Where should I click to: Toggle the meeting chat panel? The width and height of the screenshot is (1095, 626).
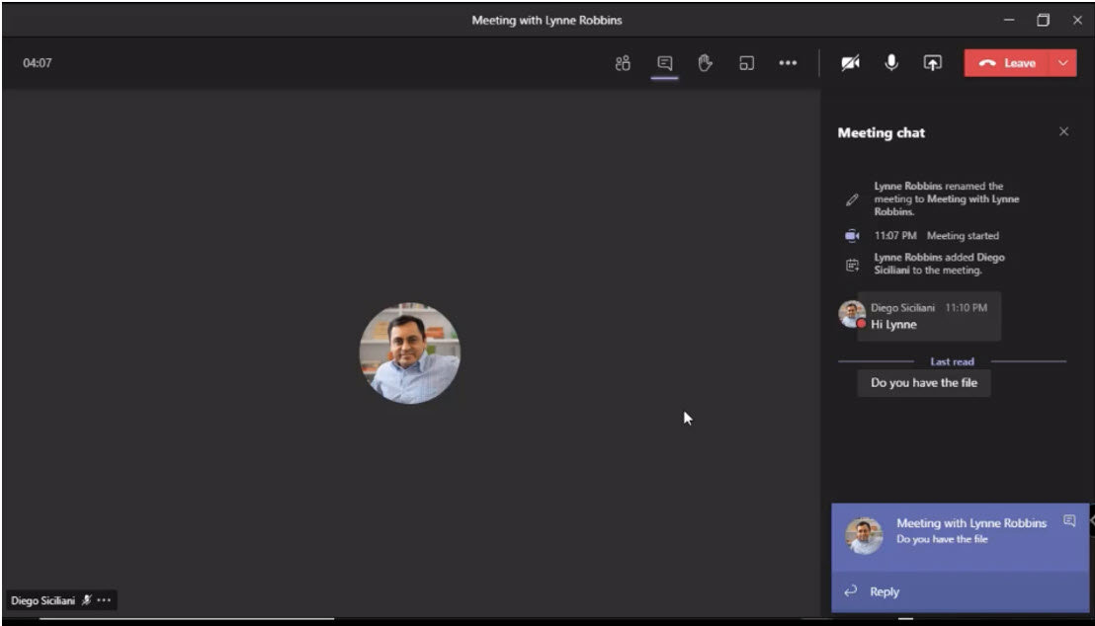coord(665,63)
